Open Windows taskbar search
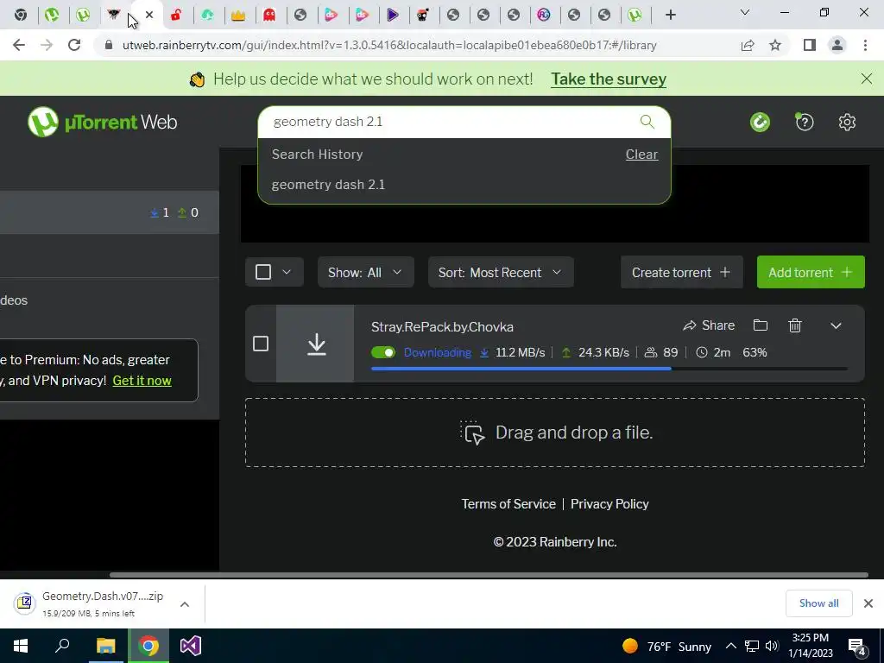Screen dimensions: 884x663 [62, 646]
